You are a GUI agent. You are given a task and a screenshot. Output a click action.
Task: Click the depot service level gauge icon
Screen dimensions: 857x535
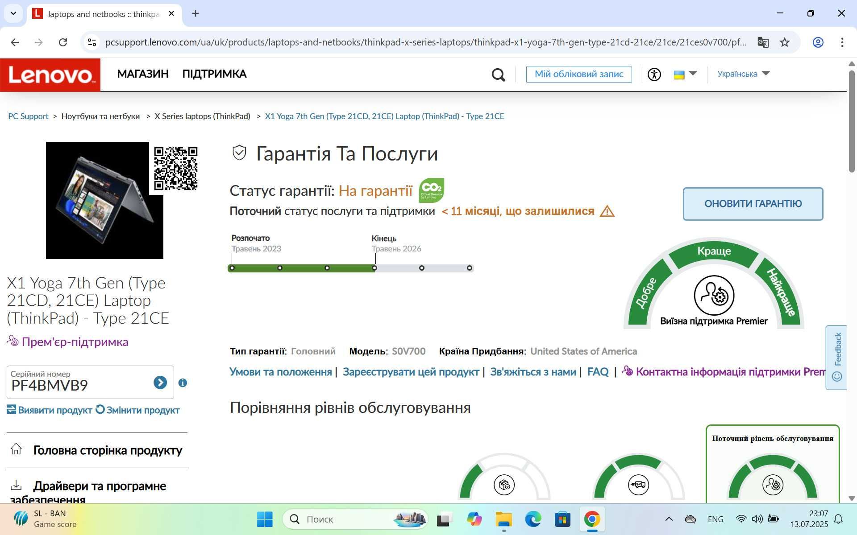coord(504,485)
